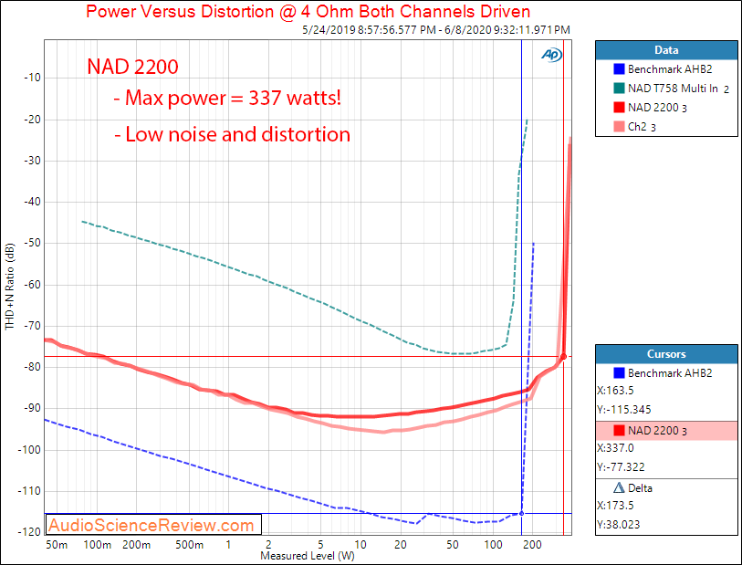Screen dimensions: 742x565
Task: Click the NAD 2200 annotation text
Action: (x=132, y=67)
